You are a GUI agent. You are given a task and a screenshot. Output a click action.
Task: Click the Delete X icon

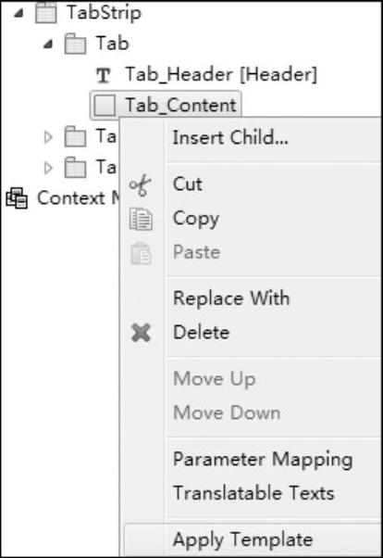(141, 333)
